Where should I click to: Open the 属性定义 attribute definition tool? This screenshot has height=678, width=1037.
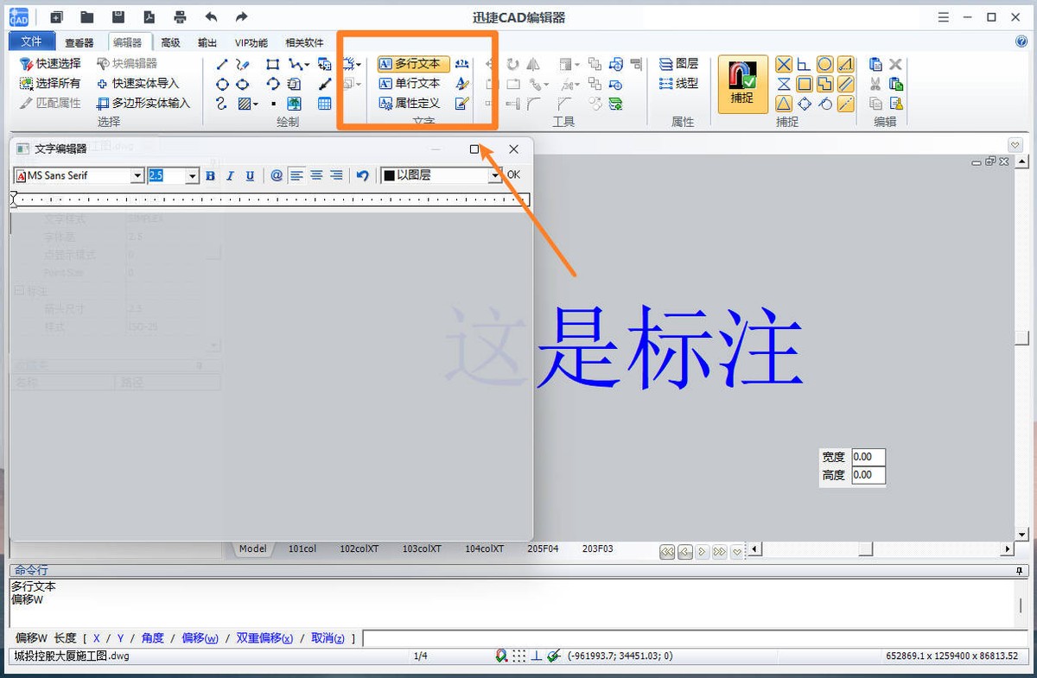click(413, 103)
